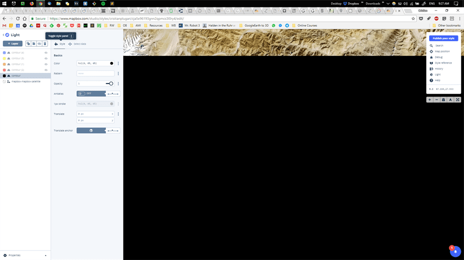This screenshot has width=464, height=260.
Task: Open Color property options menu
Action: tap(119, 63)
